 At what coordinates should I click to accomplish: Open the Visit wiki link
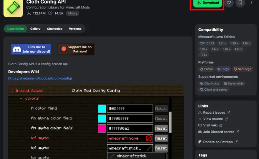pos(210,125)
